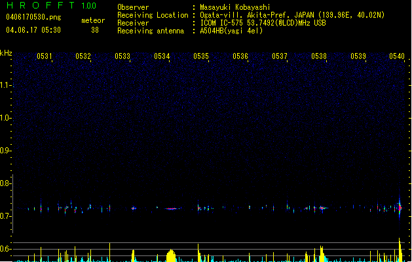Click the 0534 time marker

pos(162,56)
